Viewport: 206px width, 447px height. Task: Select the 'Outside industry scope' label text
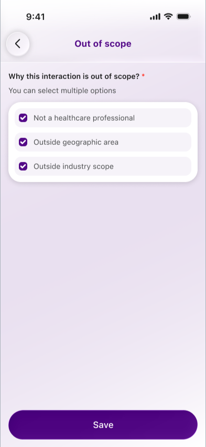point(73,166)
